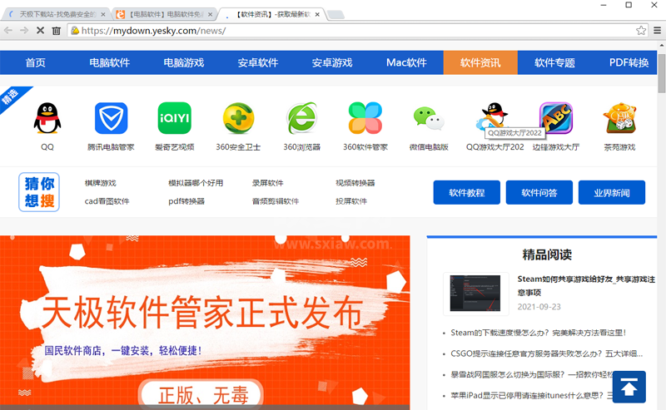Close the 电脑软件 tab
Screen dimensions: 666x410
tap(210, 14)
